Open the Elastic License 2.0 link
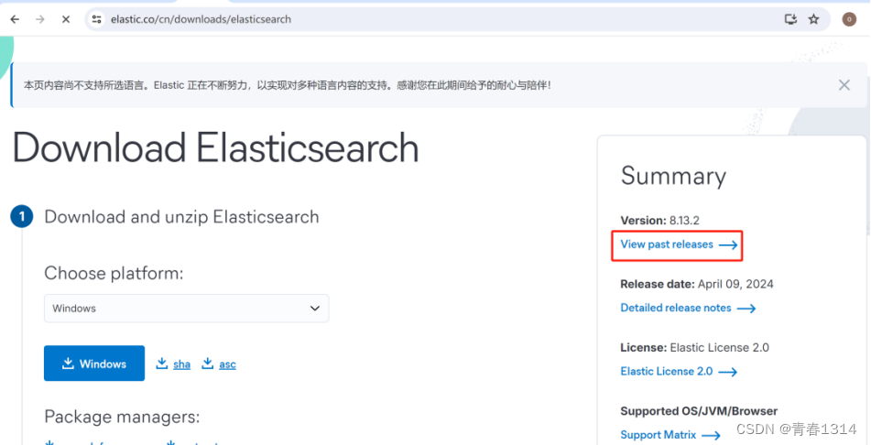Image resolution: width=871 pixels, height=445 pixels. pyautogui.click(x=679, y=371)
